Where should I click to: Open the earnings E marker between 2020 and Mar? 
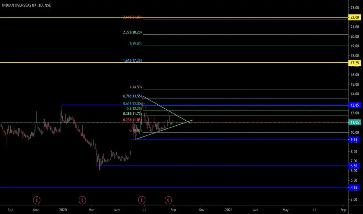82,200
